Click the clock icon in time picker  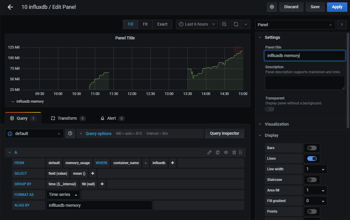181,24
